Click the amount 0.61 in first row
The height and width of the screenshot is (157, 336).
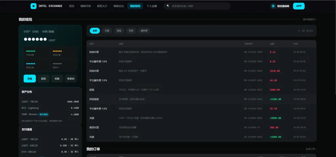273,52
